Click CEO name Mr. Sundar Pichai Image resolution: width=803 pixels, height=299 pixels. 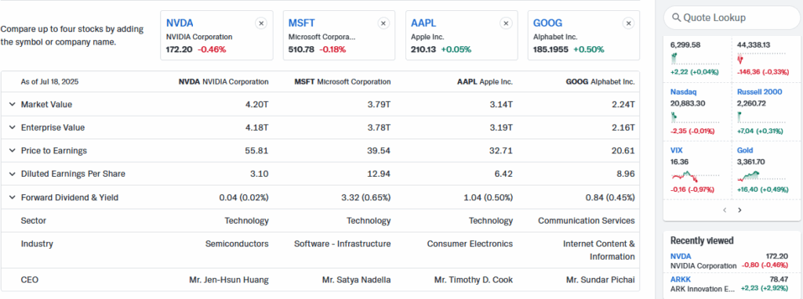click(601, 280)
